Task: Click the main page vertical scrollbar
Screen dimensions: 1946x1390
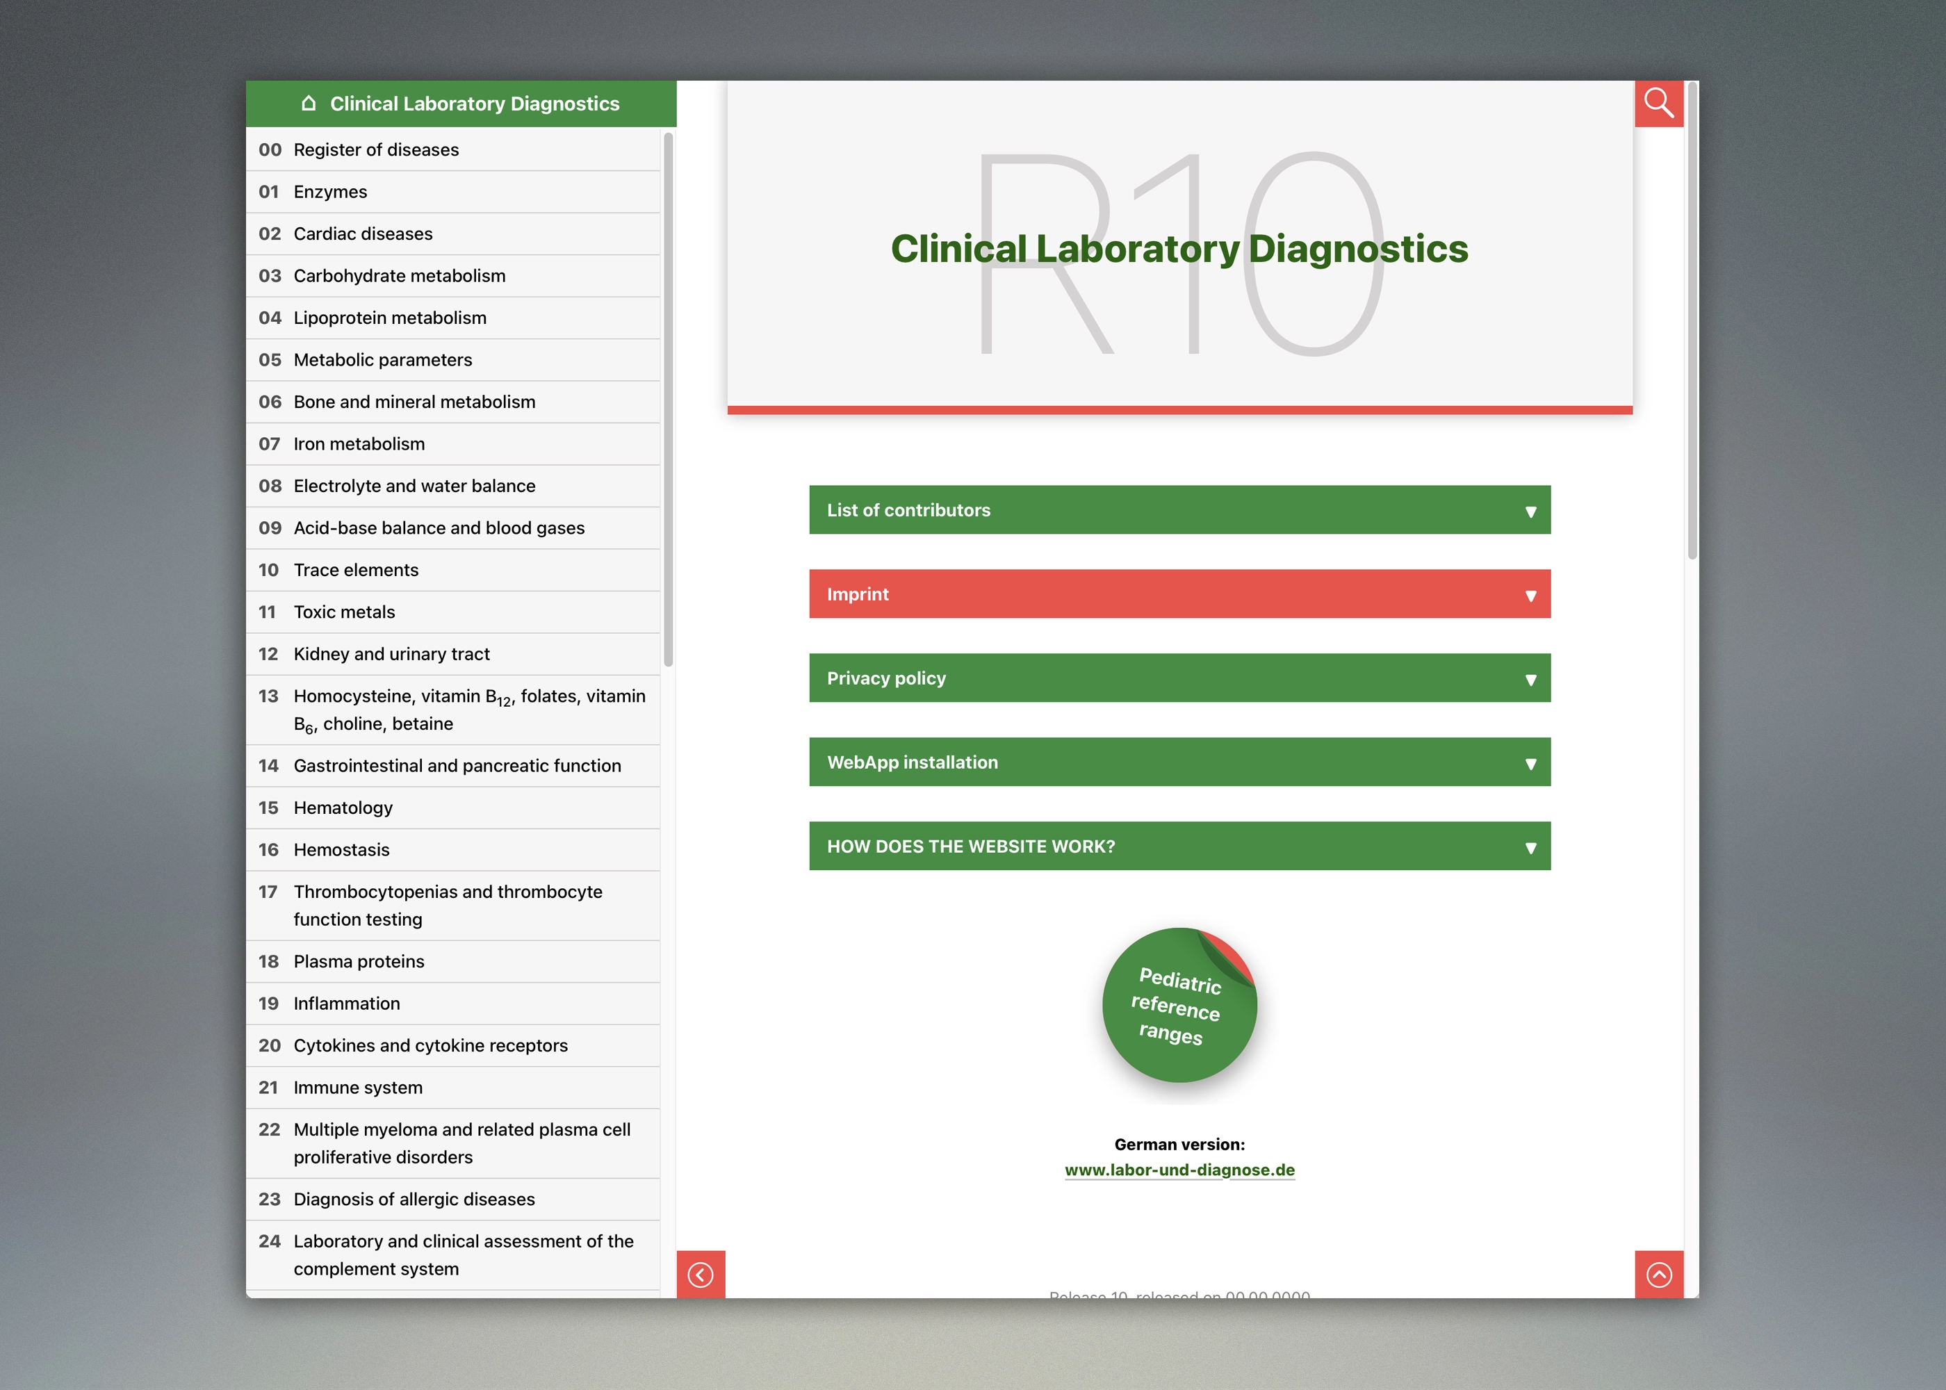Action: 1692,321
